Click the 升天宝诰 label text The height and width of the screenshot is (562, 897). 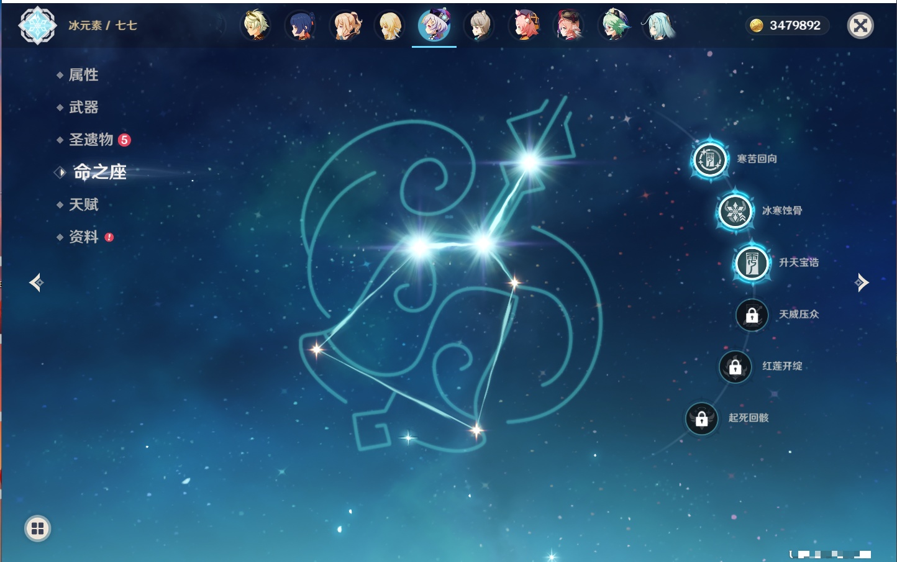799,262
